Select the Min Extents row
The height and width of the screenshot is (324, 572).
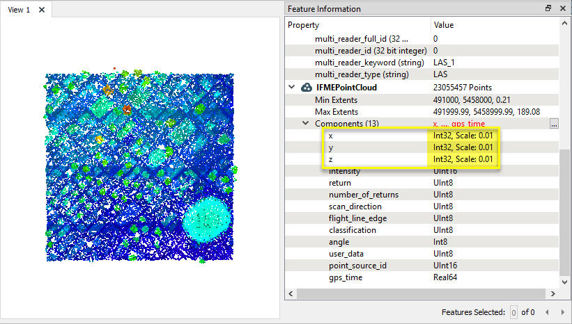click(422, 100)
